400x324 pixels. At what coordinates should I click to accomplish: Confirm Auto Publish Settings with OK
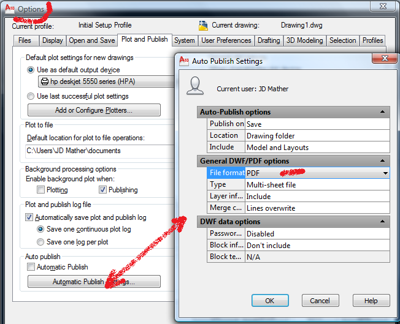point(270,301)
